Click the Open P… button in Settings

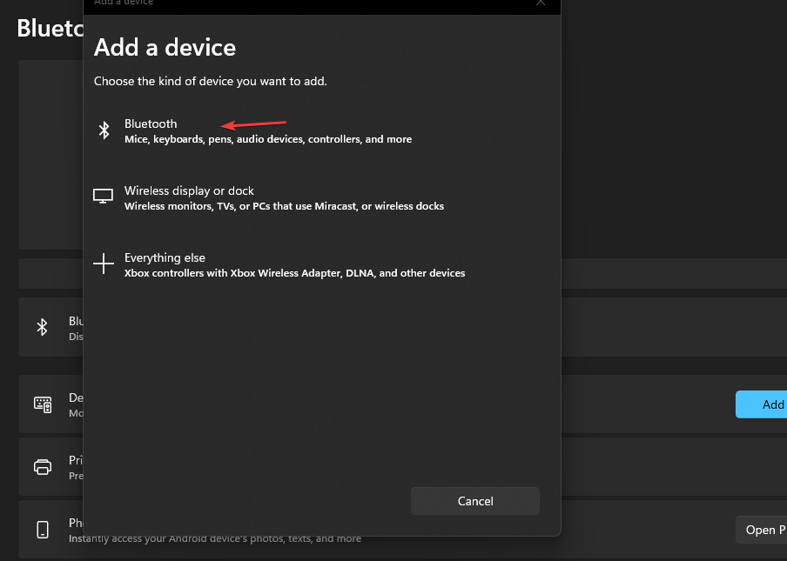(x=762, y=530)
